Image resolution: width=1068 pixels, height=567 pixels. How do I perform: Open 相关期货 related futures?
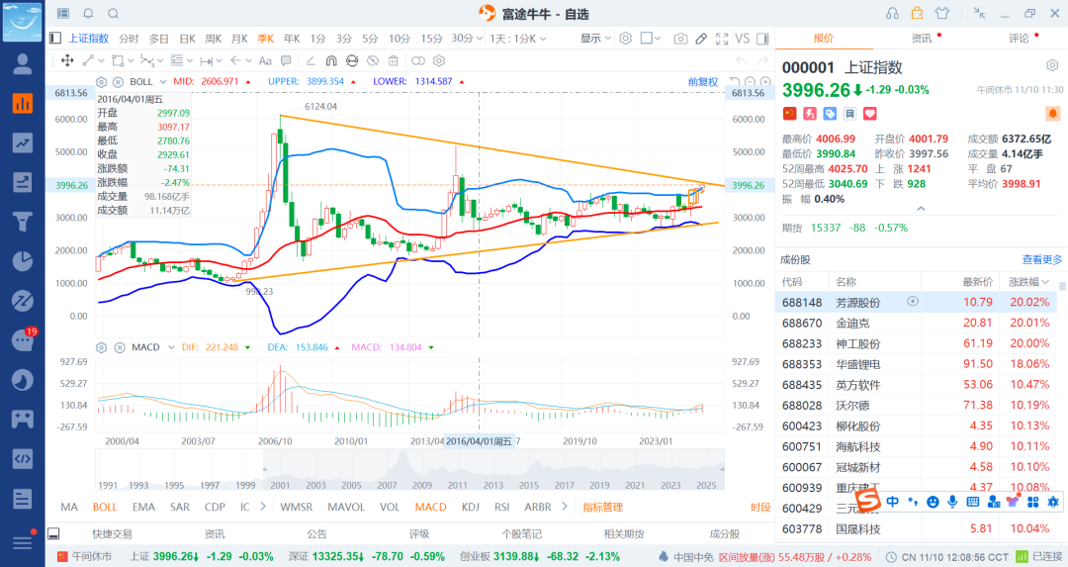tap(624, 534)
